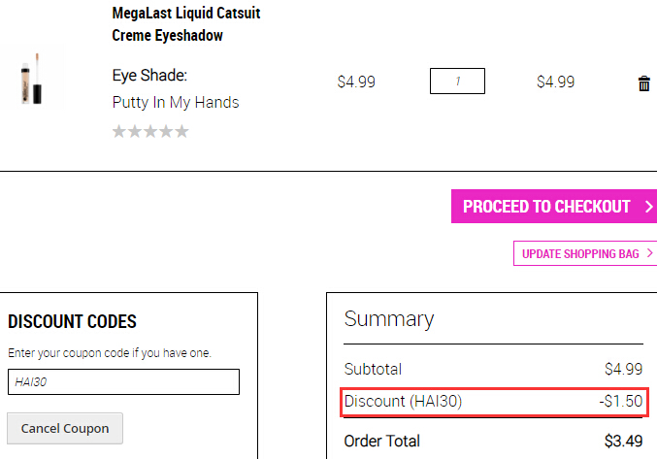Click the Discount Codes heading
This screenshot has width=657, height=459.
pos(72,321)
